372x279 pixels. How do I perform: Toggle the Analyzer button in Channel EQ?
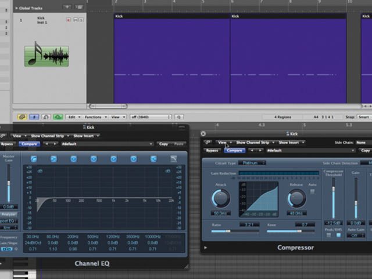click(x=9, y=215)
